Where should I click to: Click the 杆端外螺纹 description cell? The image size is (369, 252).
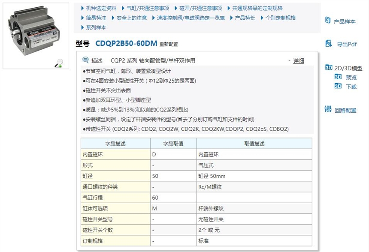point(254,209)
